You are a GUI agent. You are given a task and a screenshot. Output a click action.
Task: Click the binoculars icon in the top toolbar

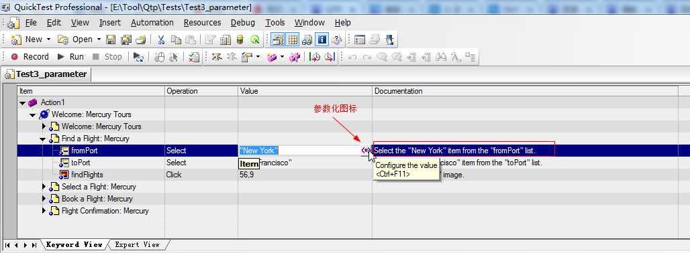point(307,40)
